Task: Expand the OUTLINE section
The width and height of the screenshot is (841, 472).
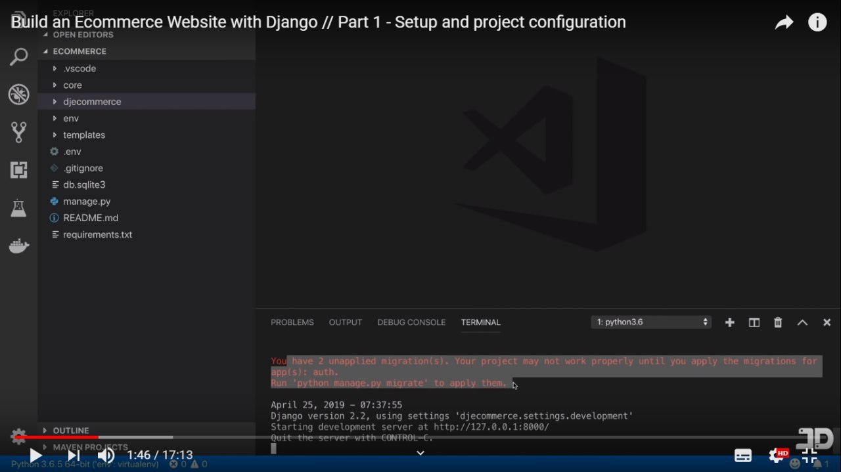Action: point(146,431)
